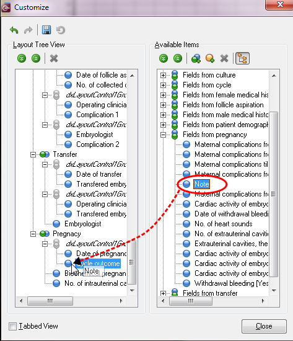Click the restore default layout icon
The height and width of the screenshot is (341, 293).
pos(61,30)
